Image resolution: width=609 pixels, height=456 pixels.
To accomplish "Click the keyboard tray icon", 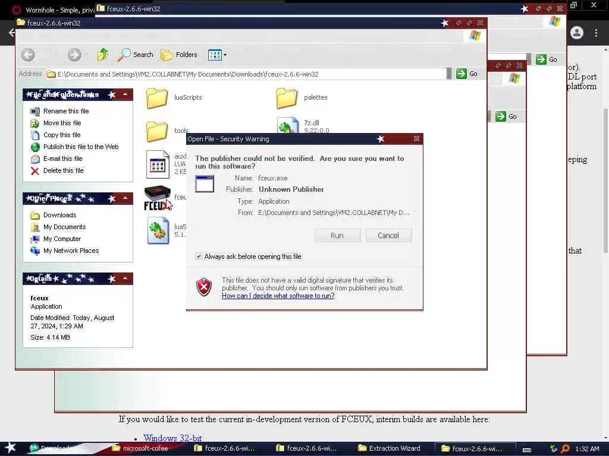I will [527, 450].
